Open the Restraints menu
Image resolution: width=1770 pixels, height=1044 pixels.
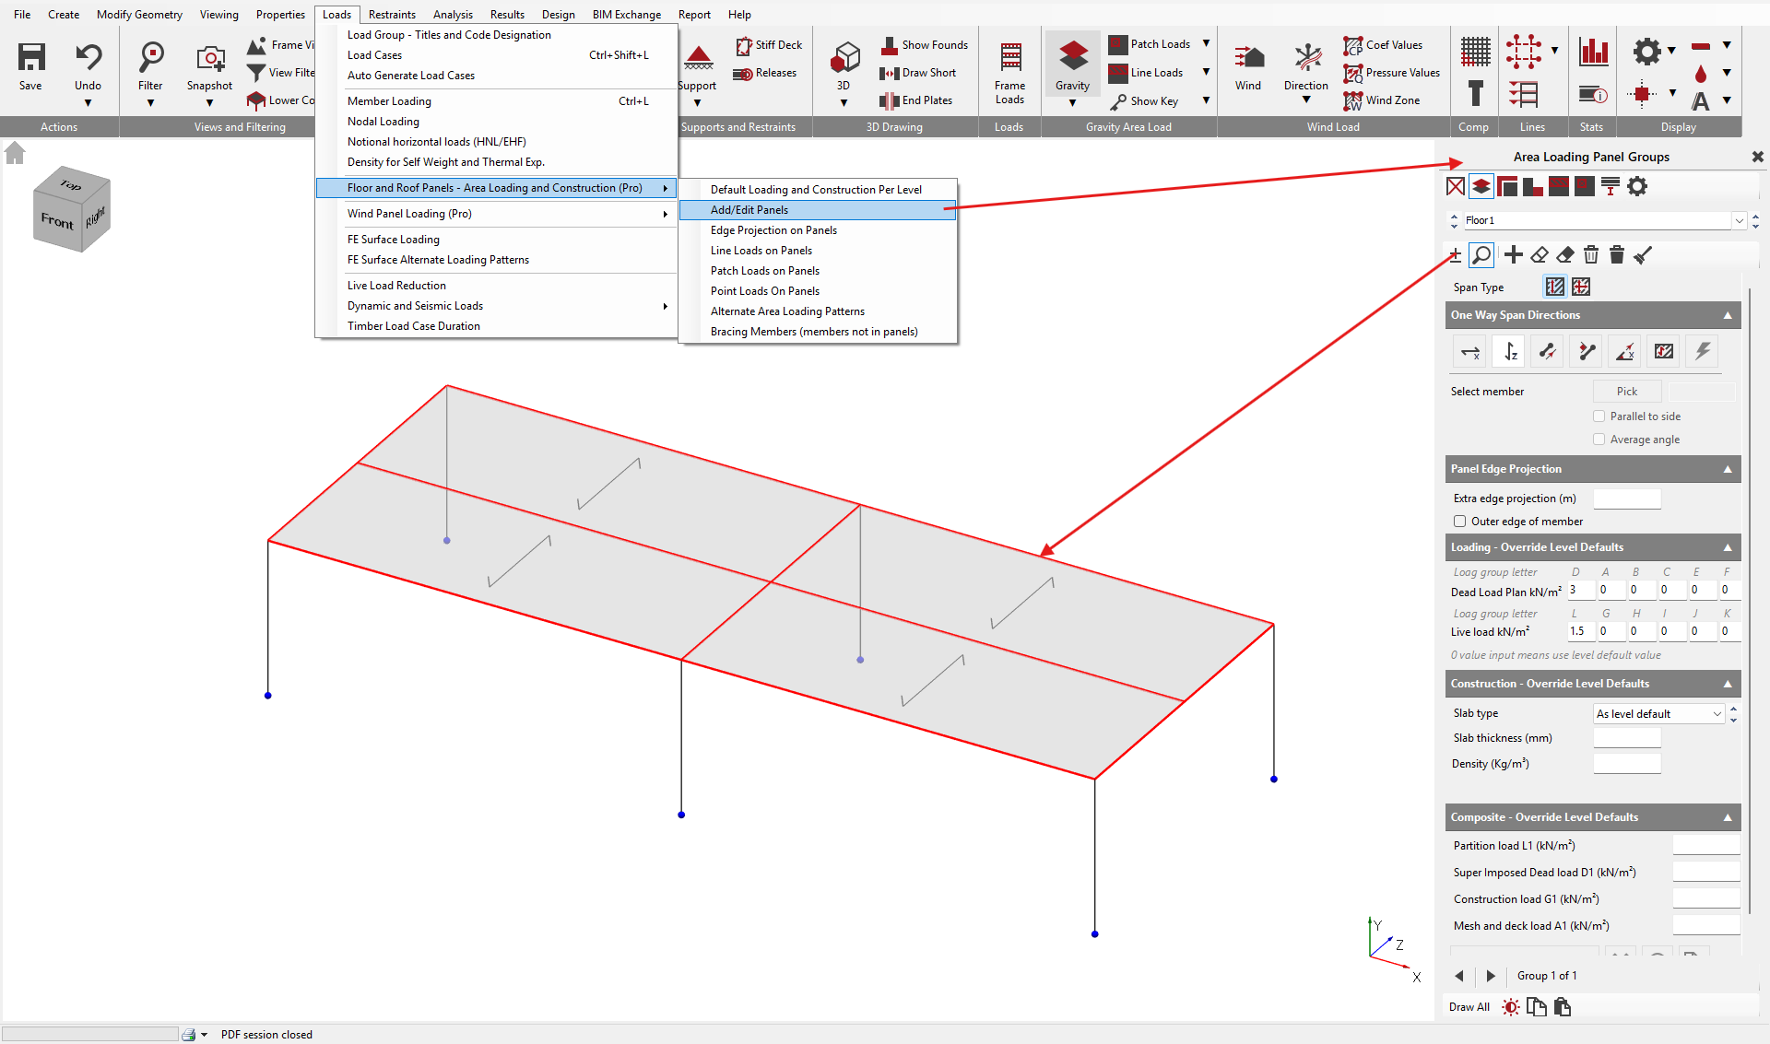(x=392, y=14)
